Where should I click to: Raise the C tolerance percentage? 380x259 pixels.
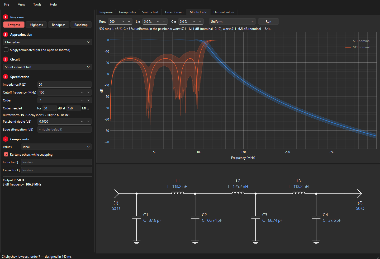point(194,21)
